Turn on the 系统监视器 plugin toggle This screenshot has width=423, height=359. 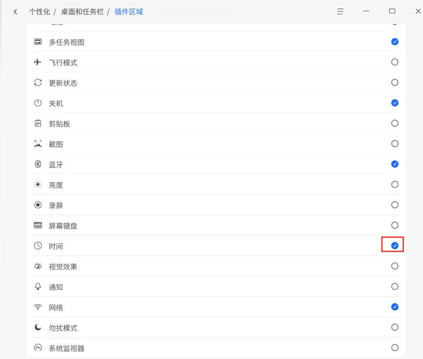click(395, 348)
